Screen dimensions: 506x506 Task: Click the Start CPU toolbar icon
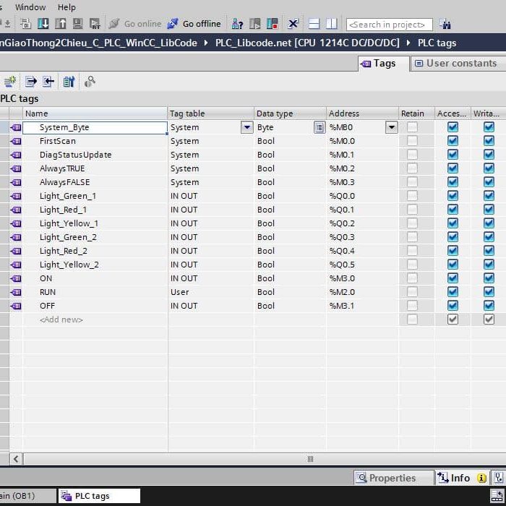[x=255, y=24]
